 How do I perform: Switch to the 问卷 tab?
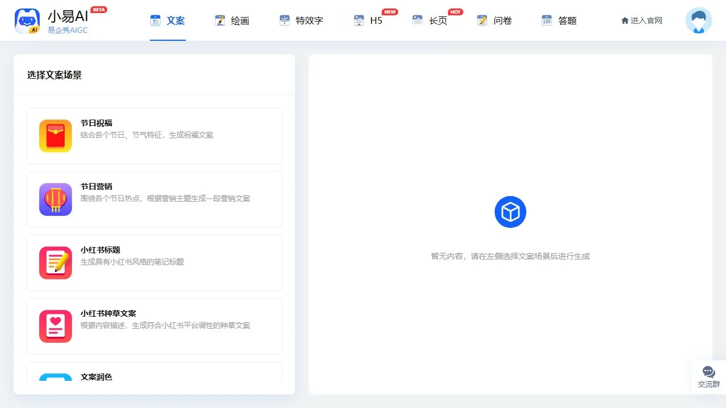(495, 20)
